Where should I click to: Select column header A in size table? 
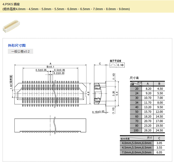point(148,84)
